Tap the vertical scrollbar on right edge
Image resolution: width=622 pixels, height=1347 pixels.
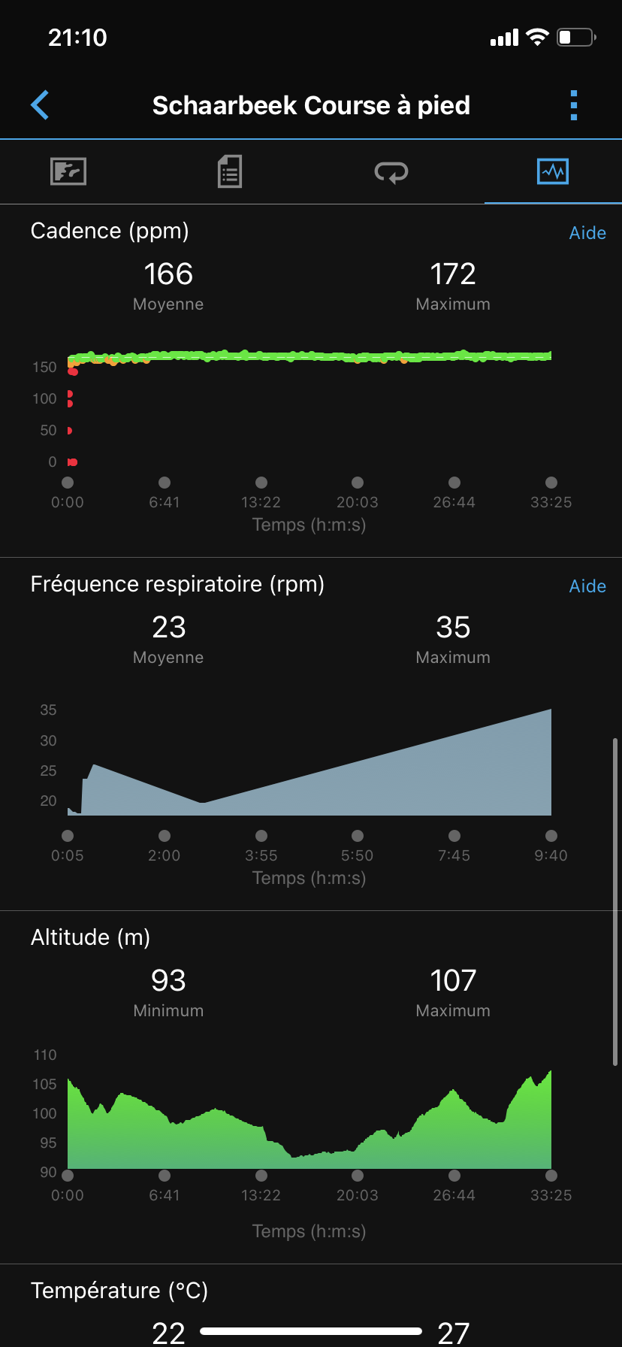615,902
